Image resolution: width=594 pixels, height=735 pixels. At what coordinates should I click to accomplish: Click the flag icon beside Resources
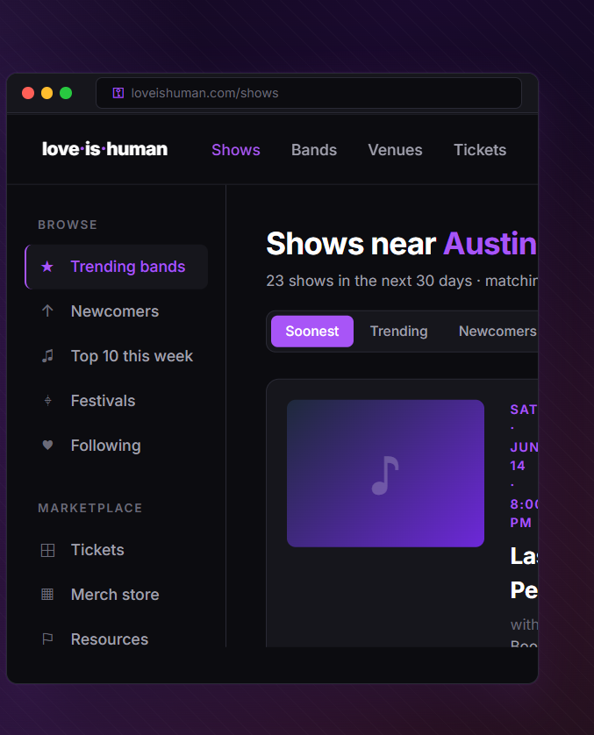tap(47, 639)
